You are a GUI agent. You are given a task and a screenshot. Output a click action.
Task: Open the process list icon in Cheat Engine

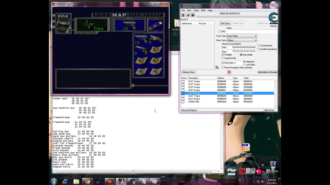tap(183, 15)
